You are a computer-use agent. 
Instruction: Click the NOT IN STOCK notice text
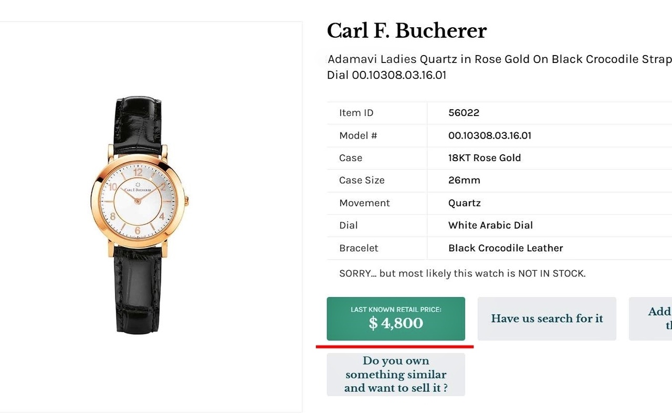click(x=462, y=273)
